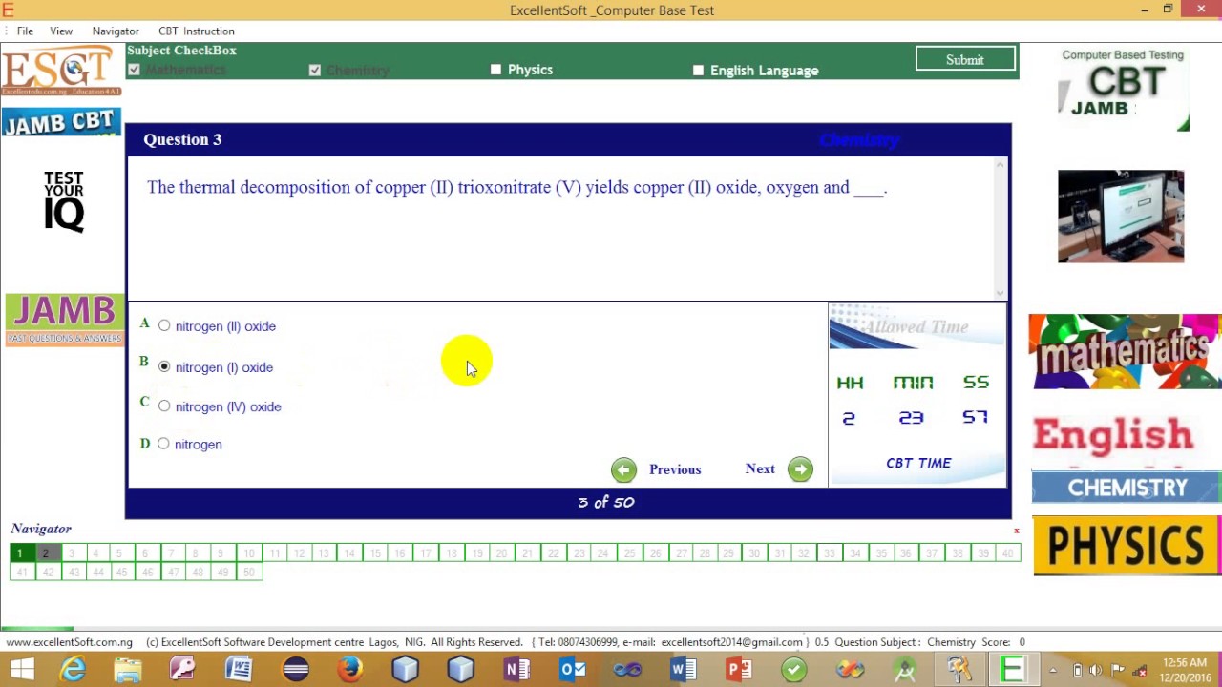Open PowerPoint from taskbar
1222x687 pixels.
[x=739, y=670]
